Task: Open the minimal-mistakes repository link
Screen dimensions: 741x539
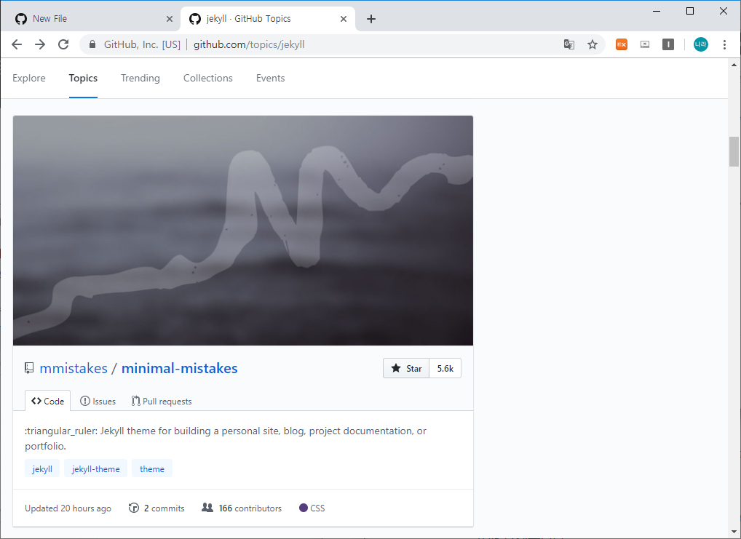Action: pyautogui.click(x=180, y=368)
